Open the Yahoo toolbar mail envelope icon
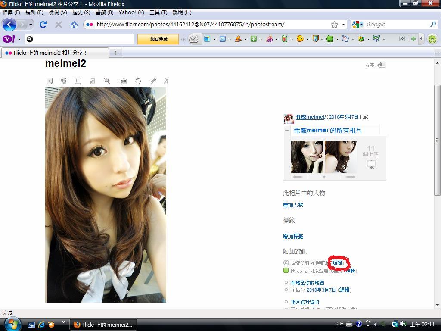This screenshot has height=331, width=441. click(x=223, y=39)
